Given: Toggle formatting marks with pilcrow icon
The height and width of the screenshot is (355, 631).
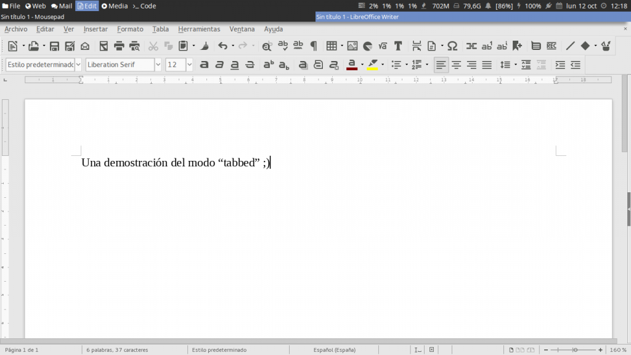Looking at the screenshot, I should 314,46.
